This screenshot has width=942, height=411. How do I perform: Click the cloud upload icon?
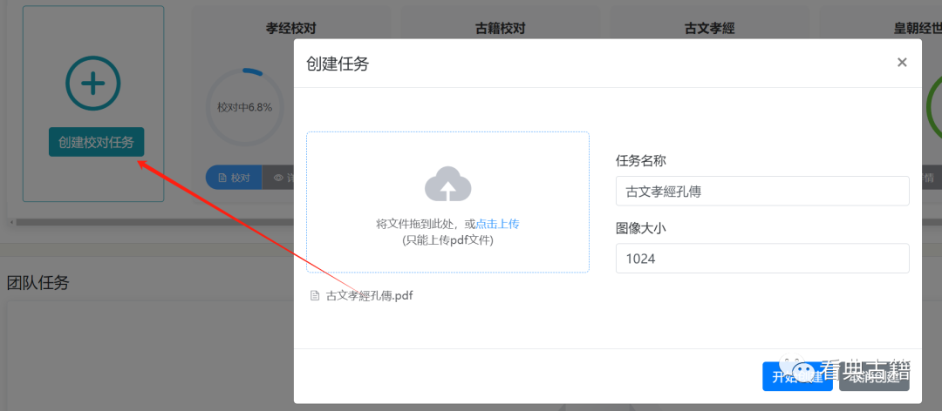coord(448,185)
